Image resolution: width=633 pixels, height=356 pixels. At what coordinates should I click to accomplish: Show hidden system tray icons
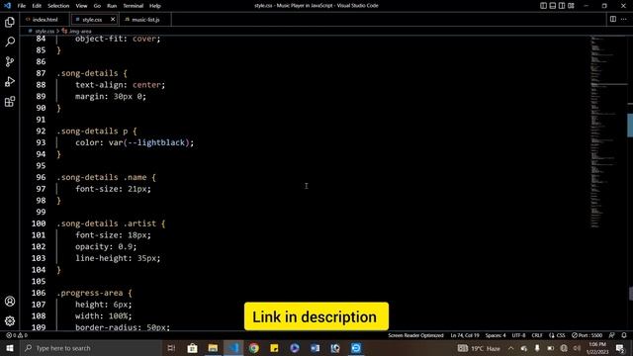[x=511, y=348]
